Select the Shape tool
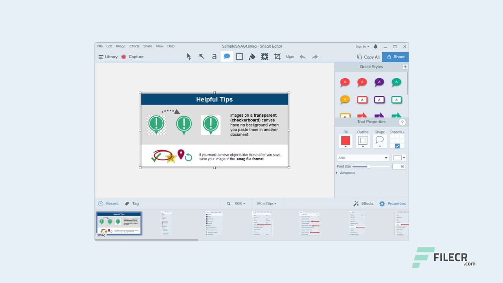The width and height of the screenshot is (503, 283). 239,56
